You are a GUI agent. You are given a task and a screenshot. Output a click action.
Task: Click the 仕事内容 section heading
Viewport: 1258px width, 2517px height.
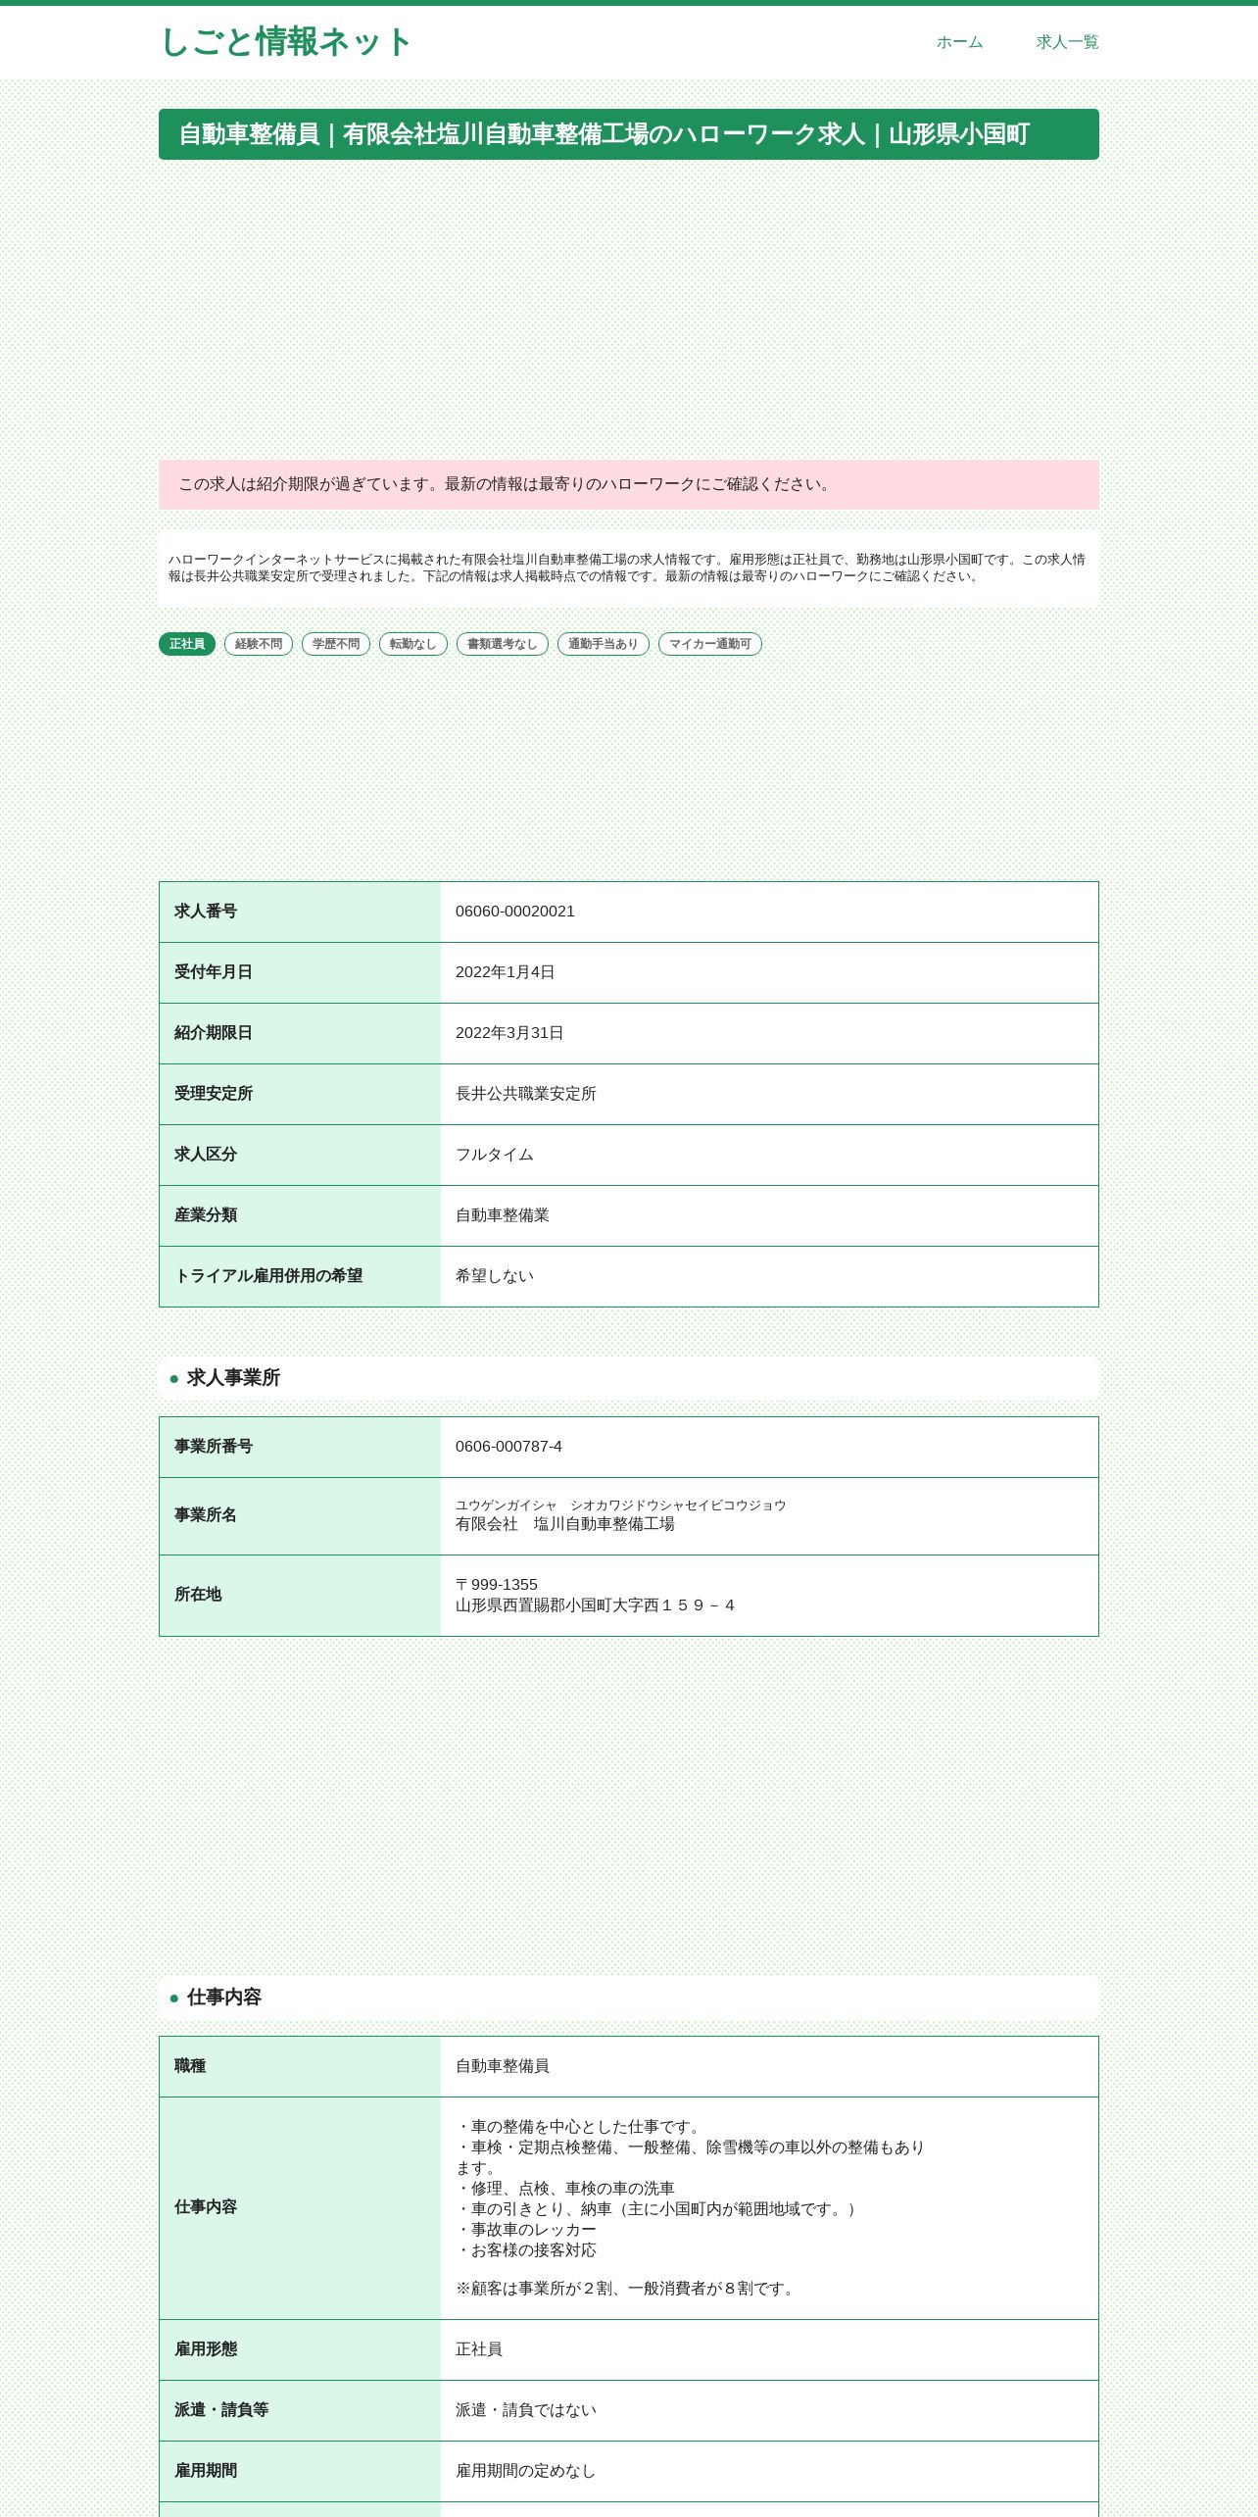(629, 1998)
